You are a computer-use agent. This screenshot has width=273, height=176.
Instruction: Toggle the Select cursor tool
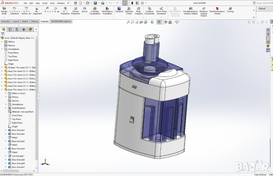coord(125,3)
